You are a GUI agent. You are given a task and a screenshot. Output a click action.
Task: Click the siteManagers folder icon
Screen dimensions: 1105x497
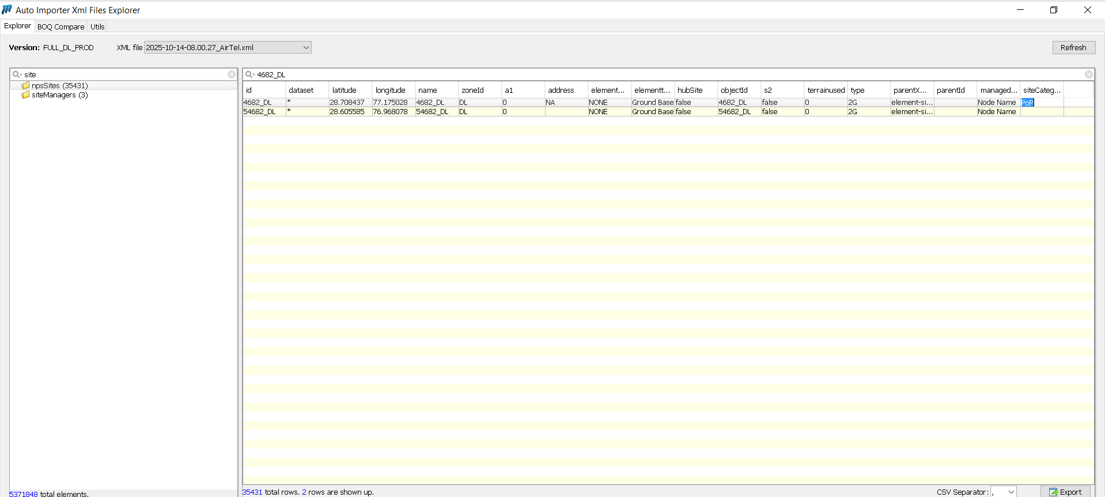click(x=25, y=95)
